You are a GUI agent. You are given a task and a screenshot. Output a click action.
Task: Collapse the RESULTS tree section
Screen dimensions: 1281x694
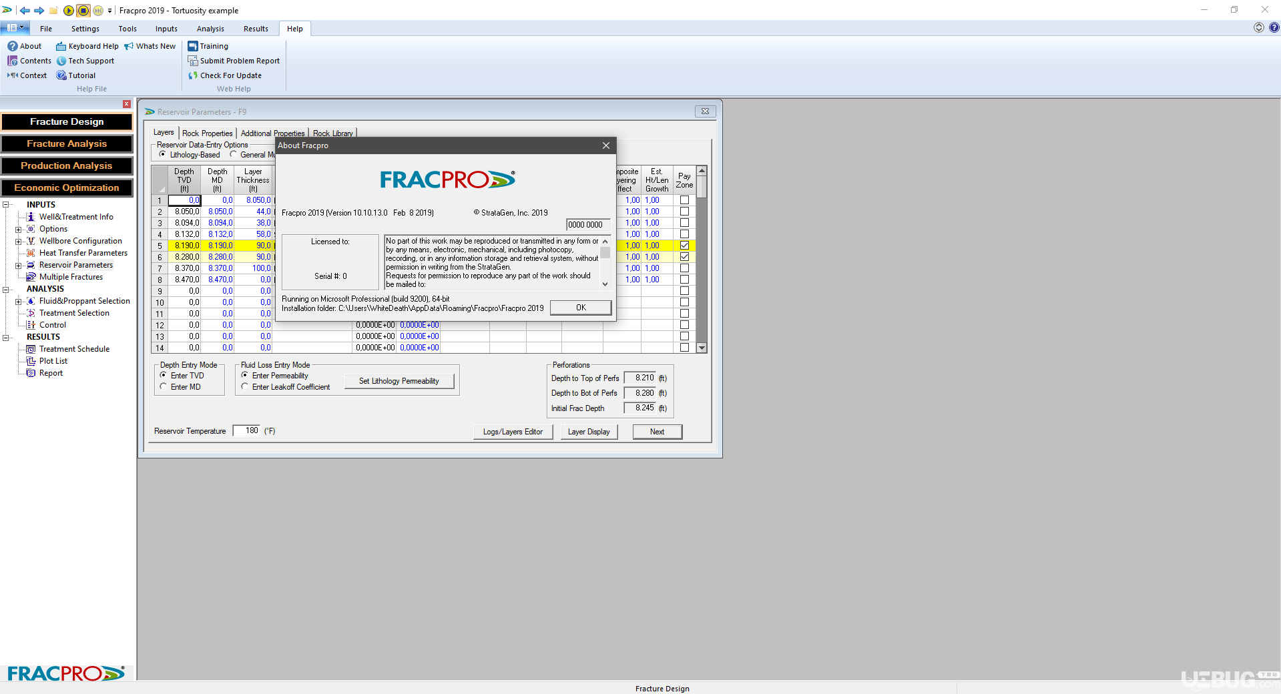point(6,338)
